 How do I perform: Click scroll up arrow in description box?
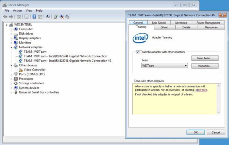(218, 86)
